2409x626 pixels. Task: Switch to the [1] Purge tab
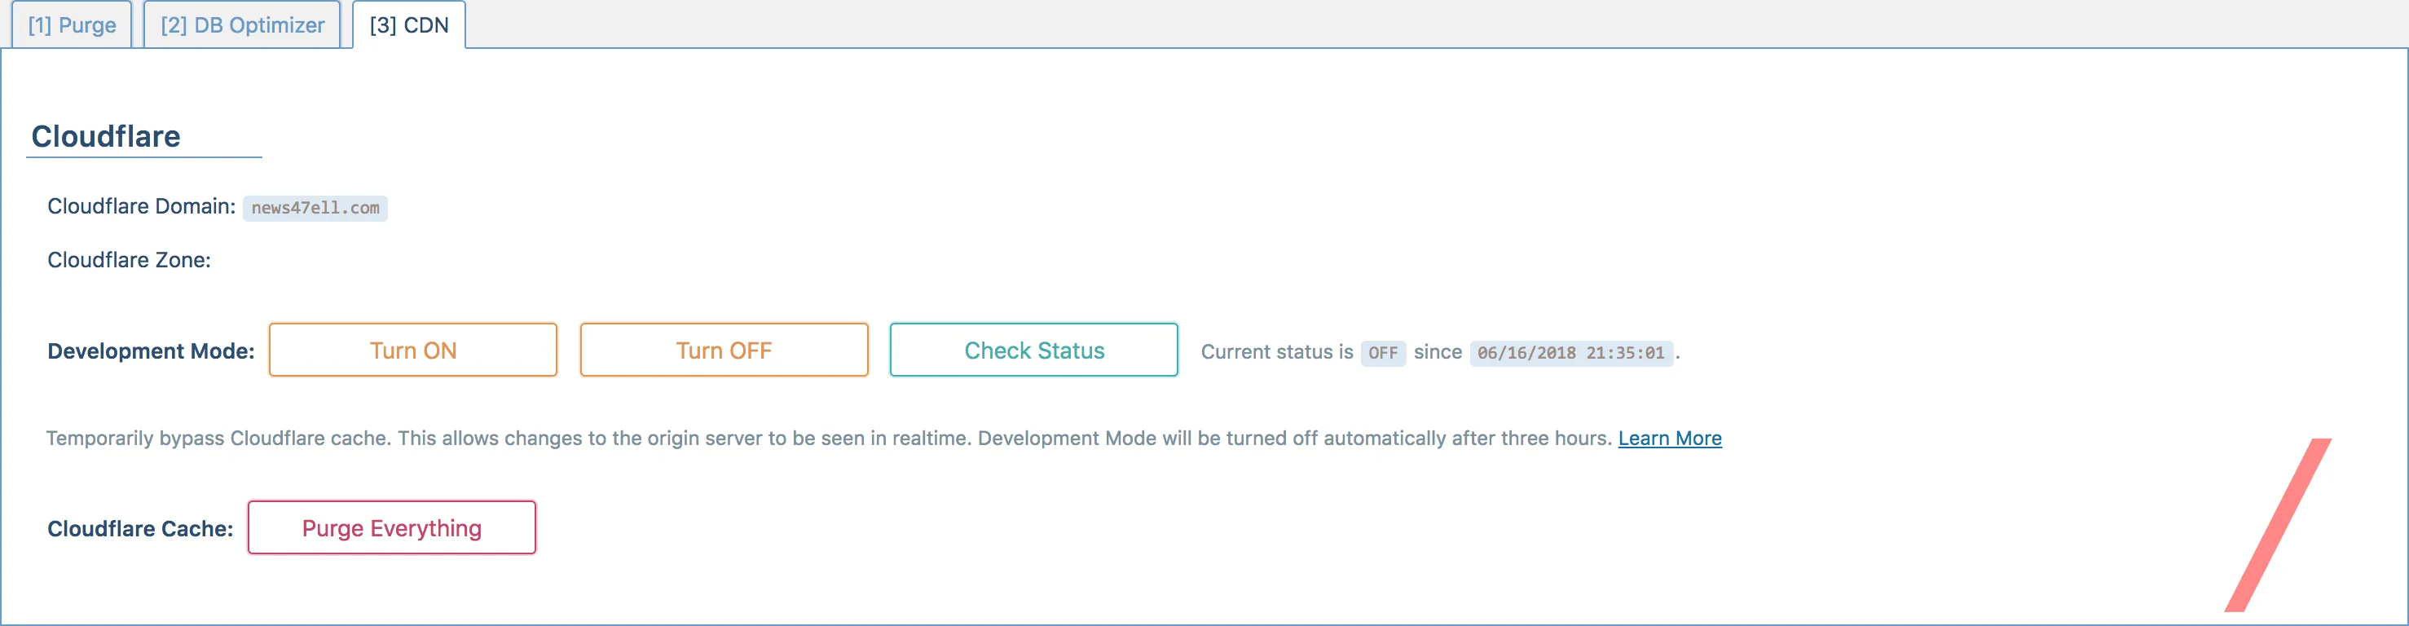[x=72, y=25]
